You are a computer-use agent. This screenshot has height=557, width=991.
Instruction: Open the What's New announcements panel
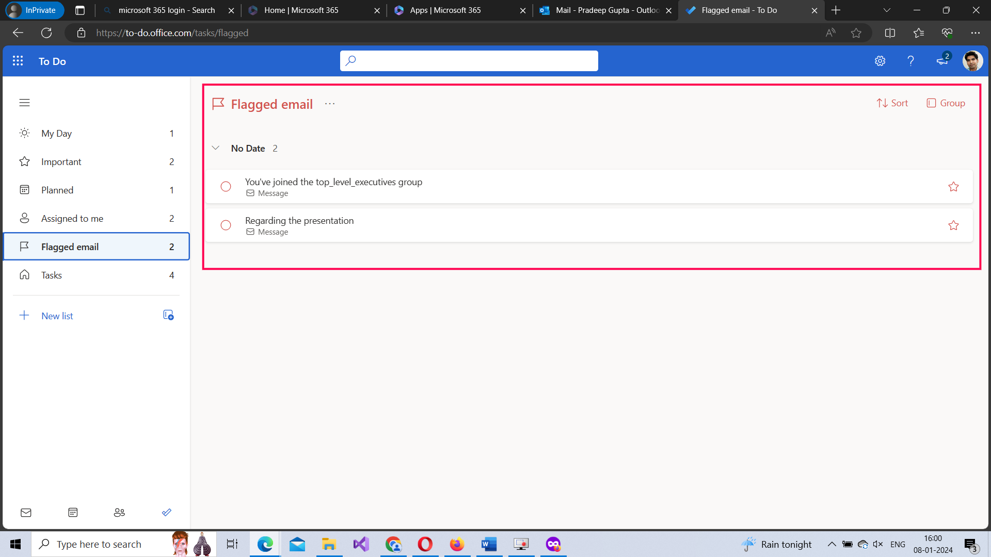click(x=941, y=61)
